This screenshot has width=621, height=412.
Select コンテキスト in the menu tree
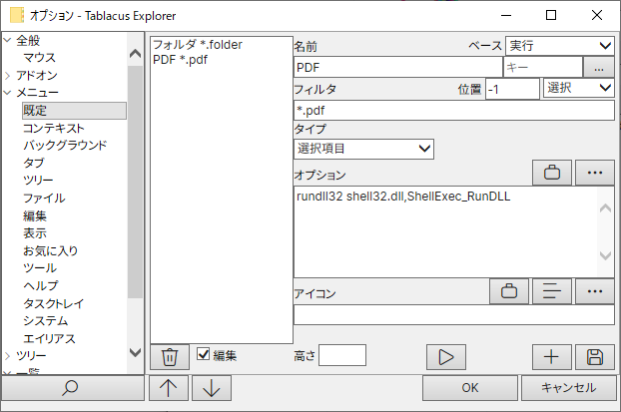54,129
